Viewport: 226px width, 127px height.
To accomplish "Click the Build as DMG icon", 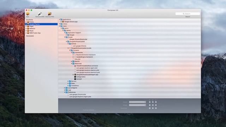I will click(40, 14).
